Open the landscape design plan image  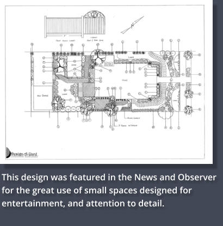click(106, 82)
